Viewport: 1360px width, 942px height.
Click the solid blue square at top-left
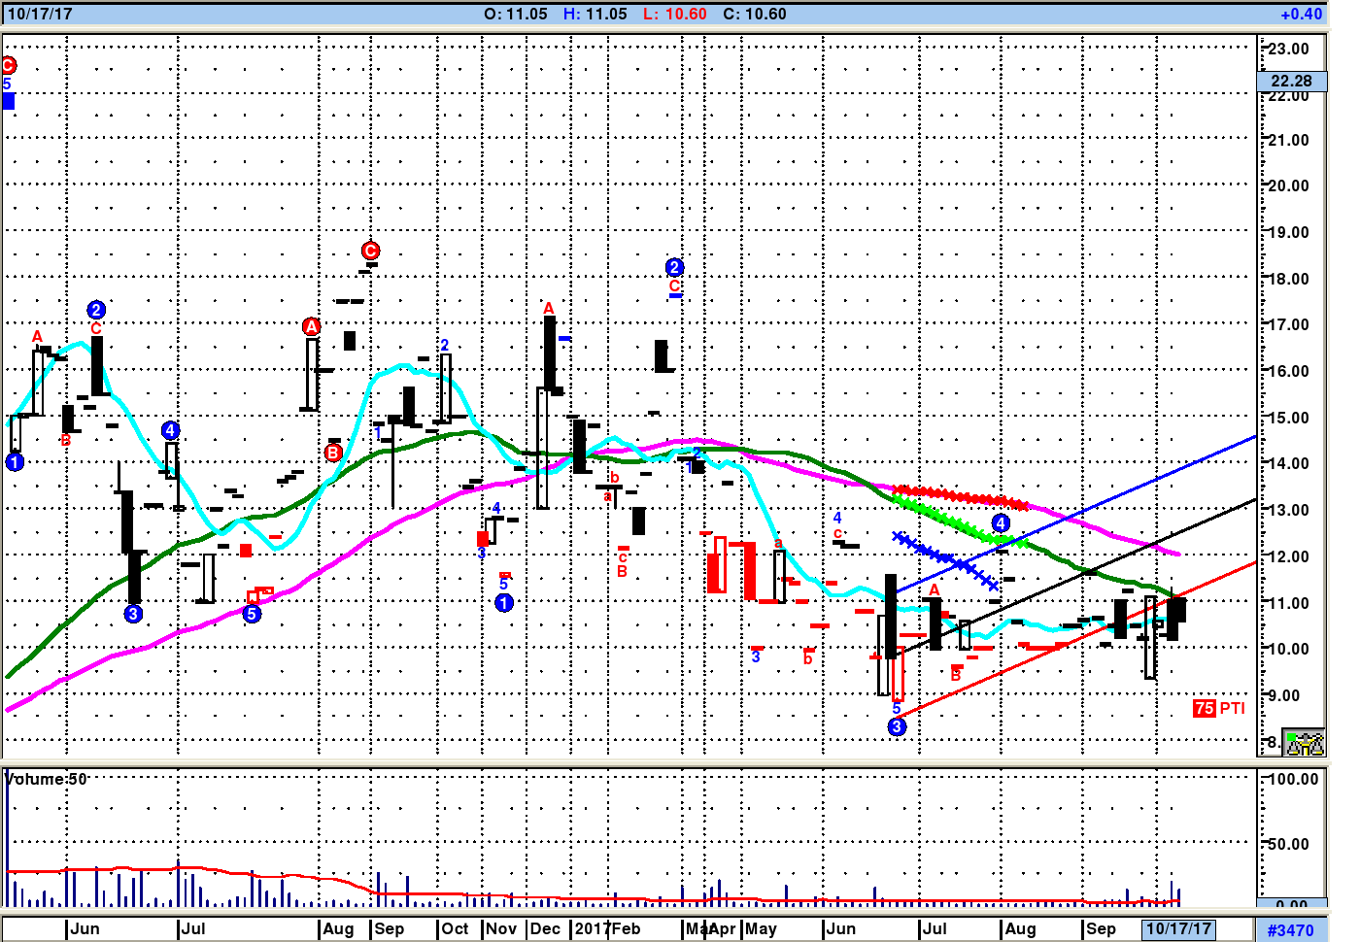pyautogui.click(x=9, y=101)
